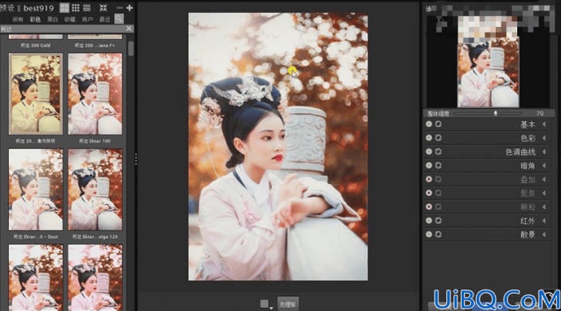Enable the 颗粒 panel
The image size is (561, 311).
tap(429, 207)
